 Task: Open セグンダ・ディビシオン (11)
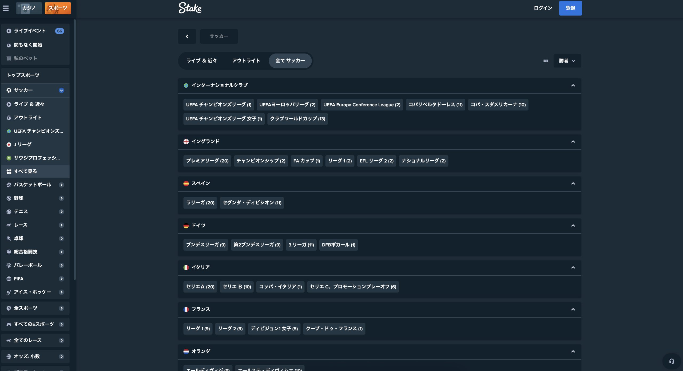[252, 203]
